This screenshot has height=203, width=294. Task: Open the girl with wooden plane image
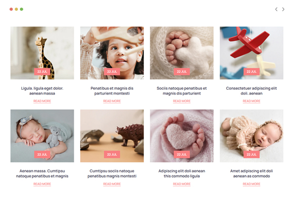112,53
